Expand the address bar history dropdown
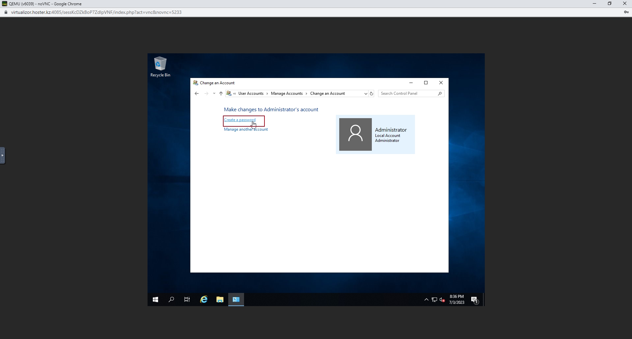The width and height of the screenshot is (632, 339). point(366,93)
